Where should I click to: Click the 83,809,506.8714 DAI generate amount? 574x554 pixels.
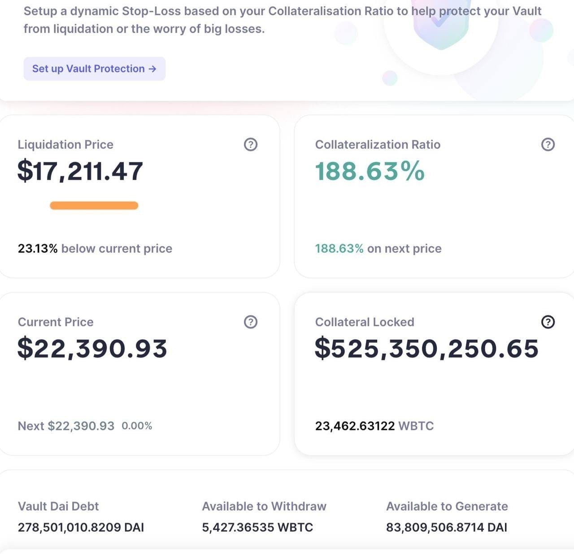pos(447,527)
